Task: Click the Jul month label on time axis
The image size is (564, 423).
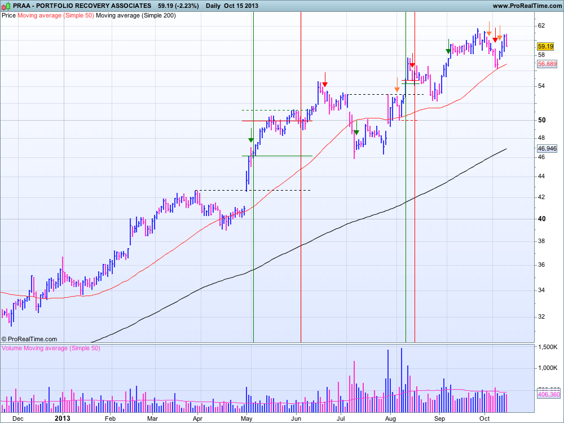Action: [x=341, y=418]
